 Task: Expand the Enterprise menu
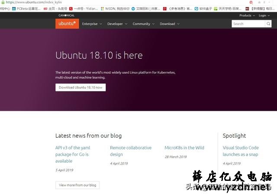click(x=92, y=24)
